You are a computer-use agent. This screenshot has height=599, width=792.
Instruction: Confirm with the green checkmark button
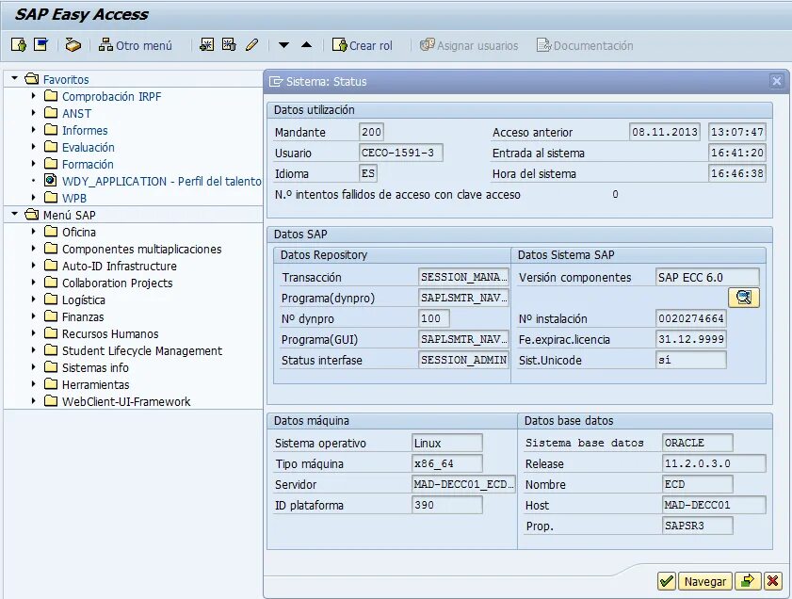[x=667, y=581]
